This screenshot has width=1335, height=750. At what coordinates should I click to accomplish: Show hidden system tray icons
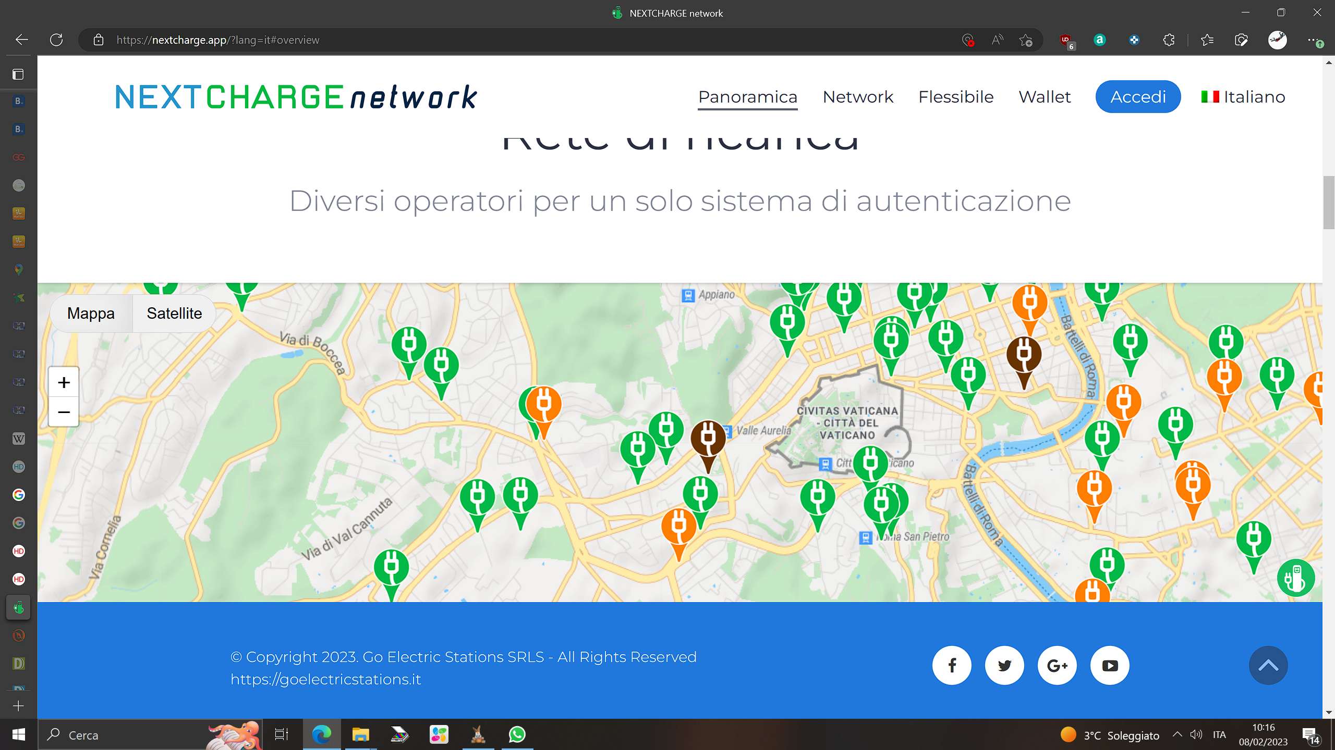tap(1177, 734)
